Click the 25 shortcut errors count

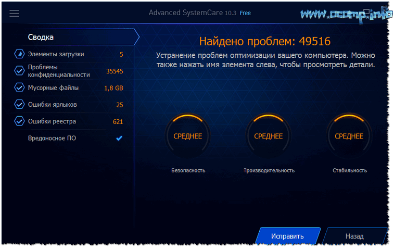pos(120,105)
